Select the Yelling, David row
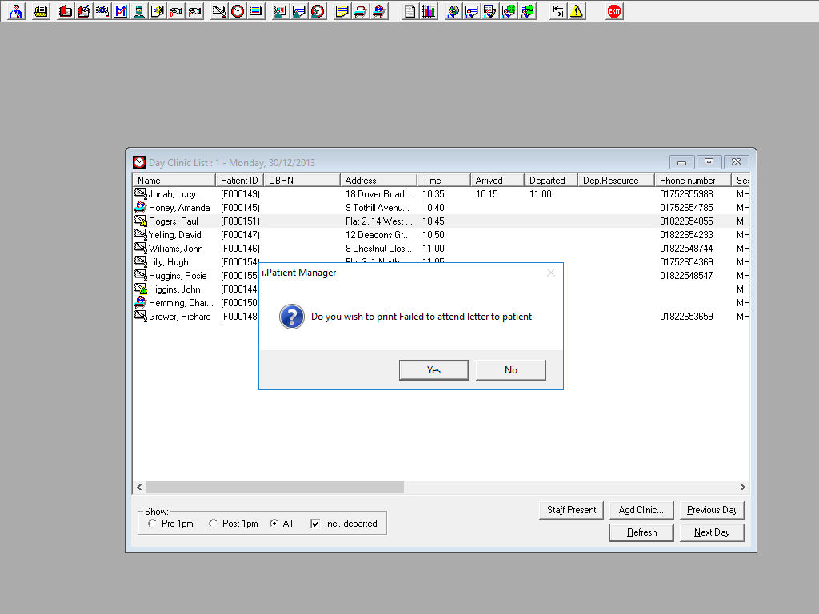The height and width of the screenshot is (614, 819). (441, 235)
